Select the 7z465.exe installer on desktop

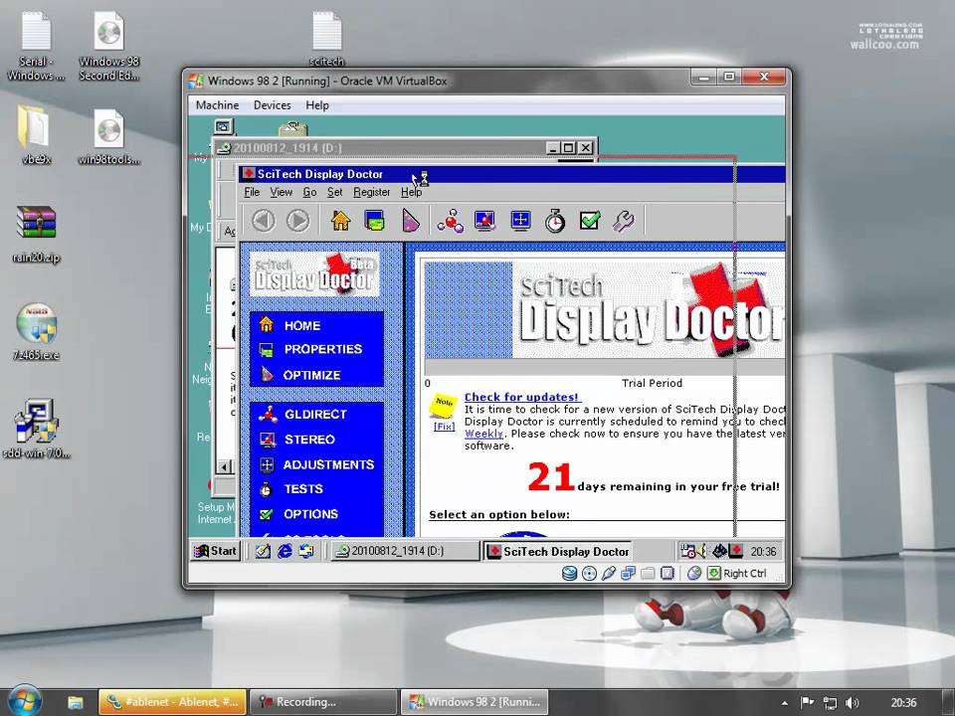point(36,331)
